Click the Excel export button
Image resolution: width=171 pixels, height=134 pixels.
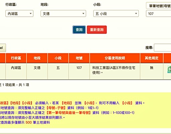point(3,48)
